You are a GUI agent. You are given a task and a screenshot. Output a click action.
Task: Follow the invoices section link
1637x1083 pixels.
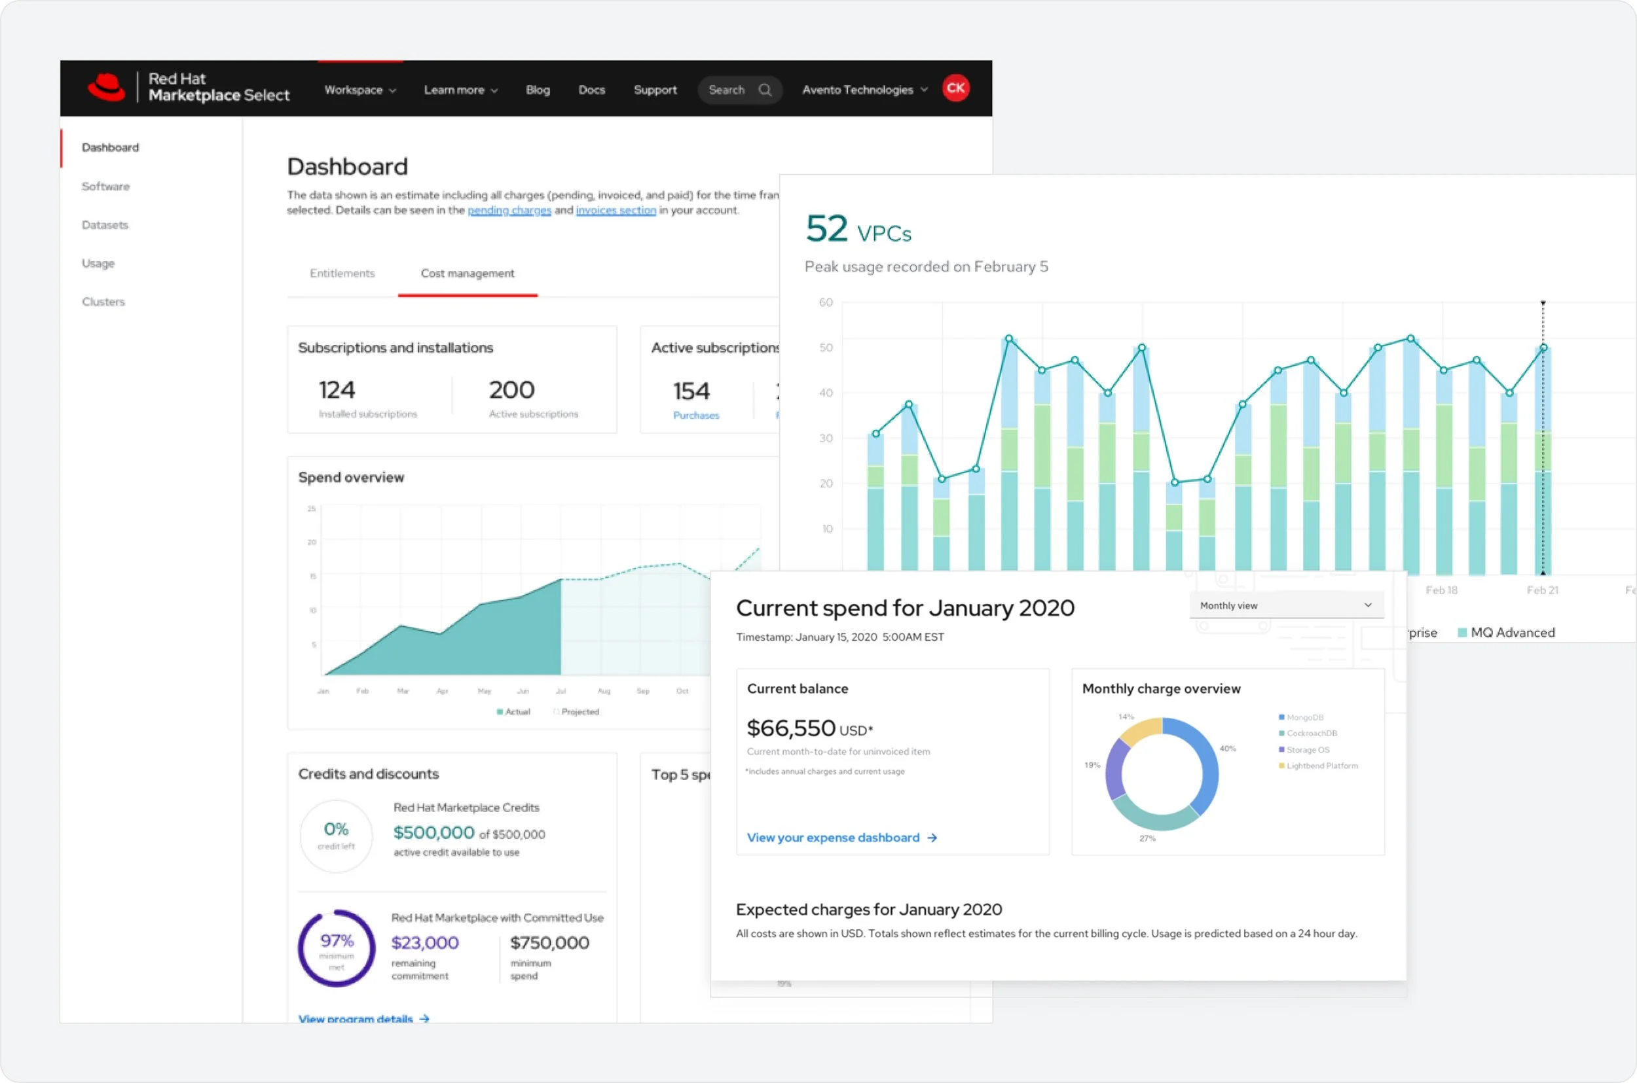pos(616,210)
